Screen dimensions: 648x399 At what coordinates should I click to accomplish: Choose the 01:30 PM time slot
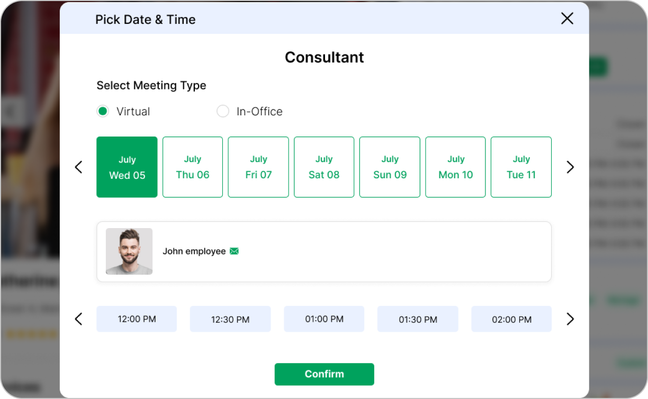(x=418, y=319)
